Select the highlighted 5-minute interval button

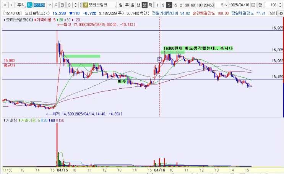coord(169,5)
